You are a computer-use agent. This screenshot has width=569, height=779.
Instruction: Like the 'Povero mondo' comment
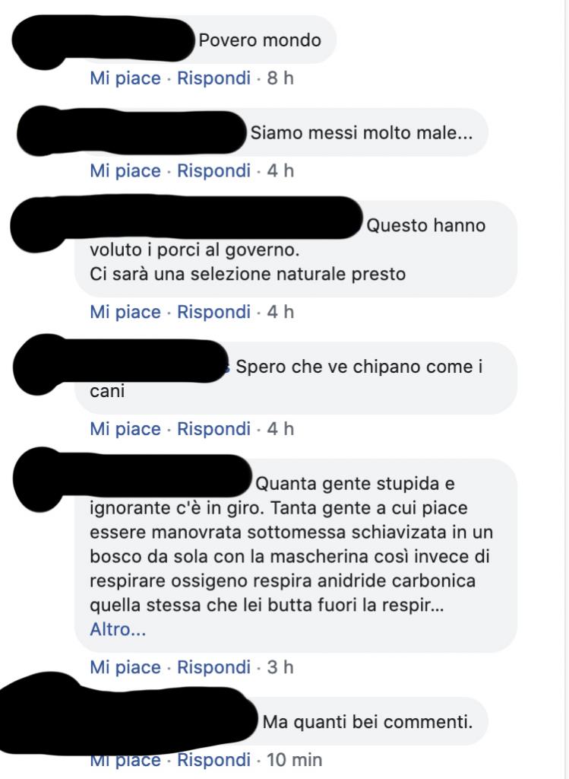click(x=125, y=78)
